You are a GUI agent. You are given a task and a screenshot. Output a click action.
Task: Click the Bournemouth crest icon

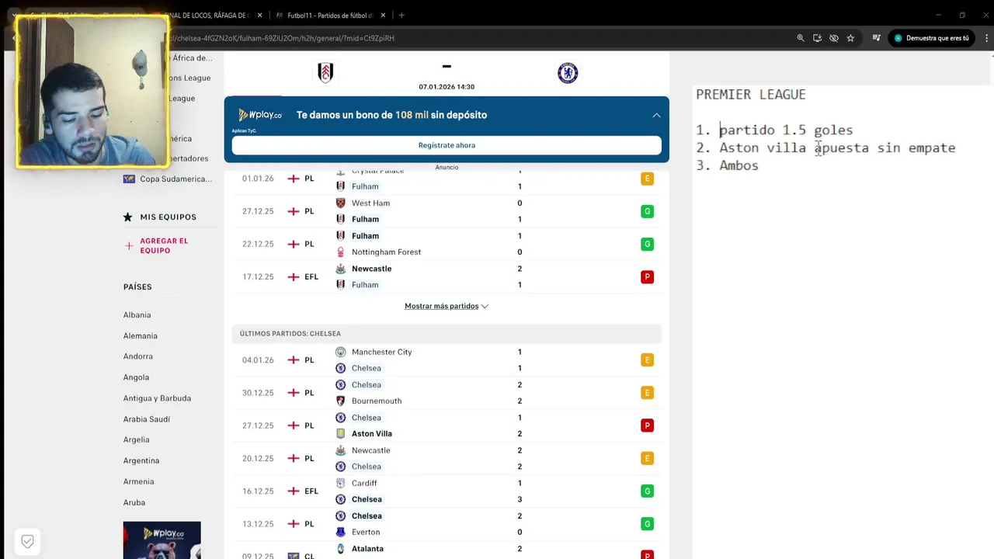coord(340,401)
